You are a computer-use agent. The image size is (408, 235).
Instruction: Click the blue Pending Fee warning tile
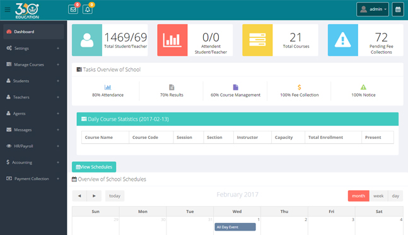coord(342,40)
